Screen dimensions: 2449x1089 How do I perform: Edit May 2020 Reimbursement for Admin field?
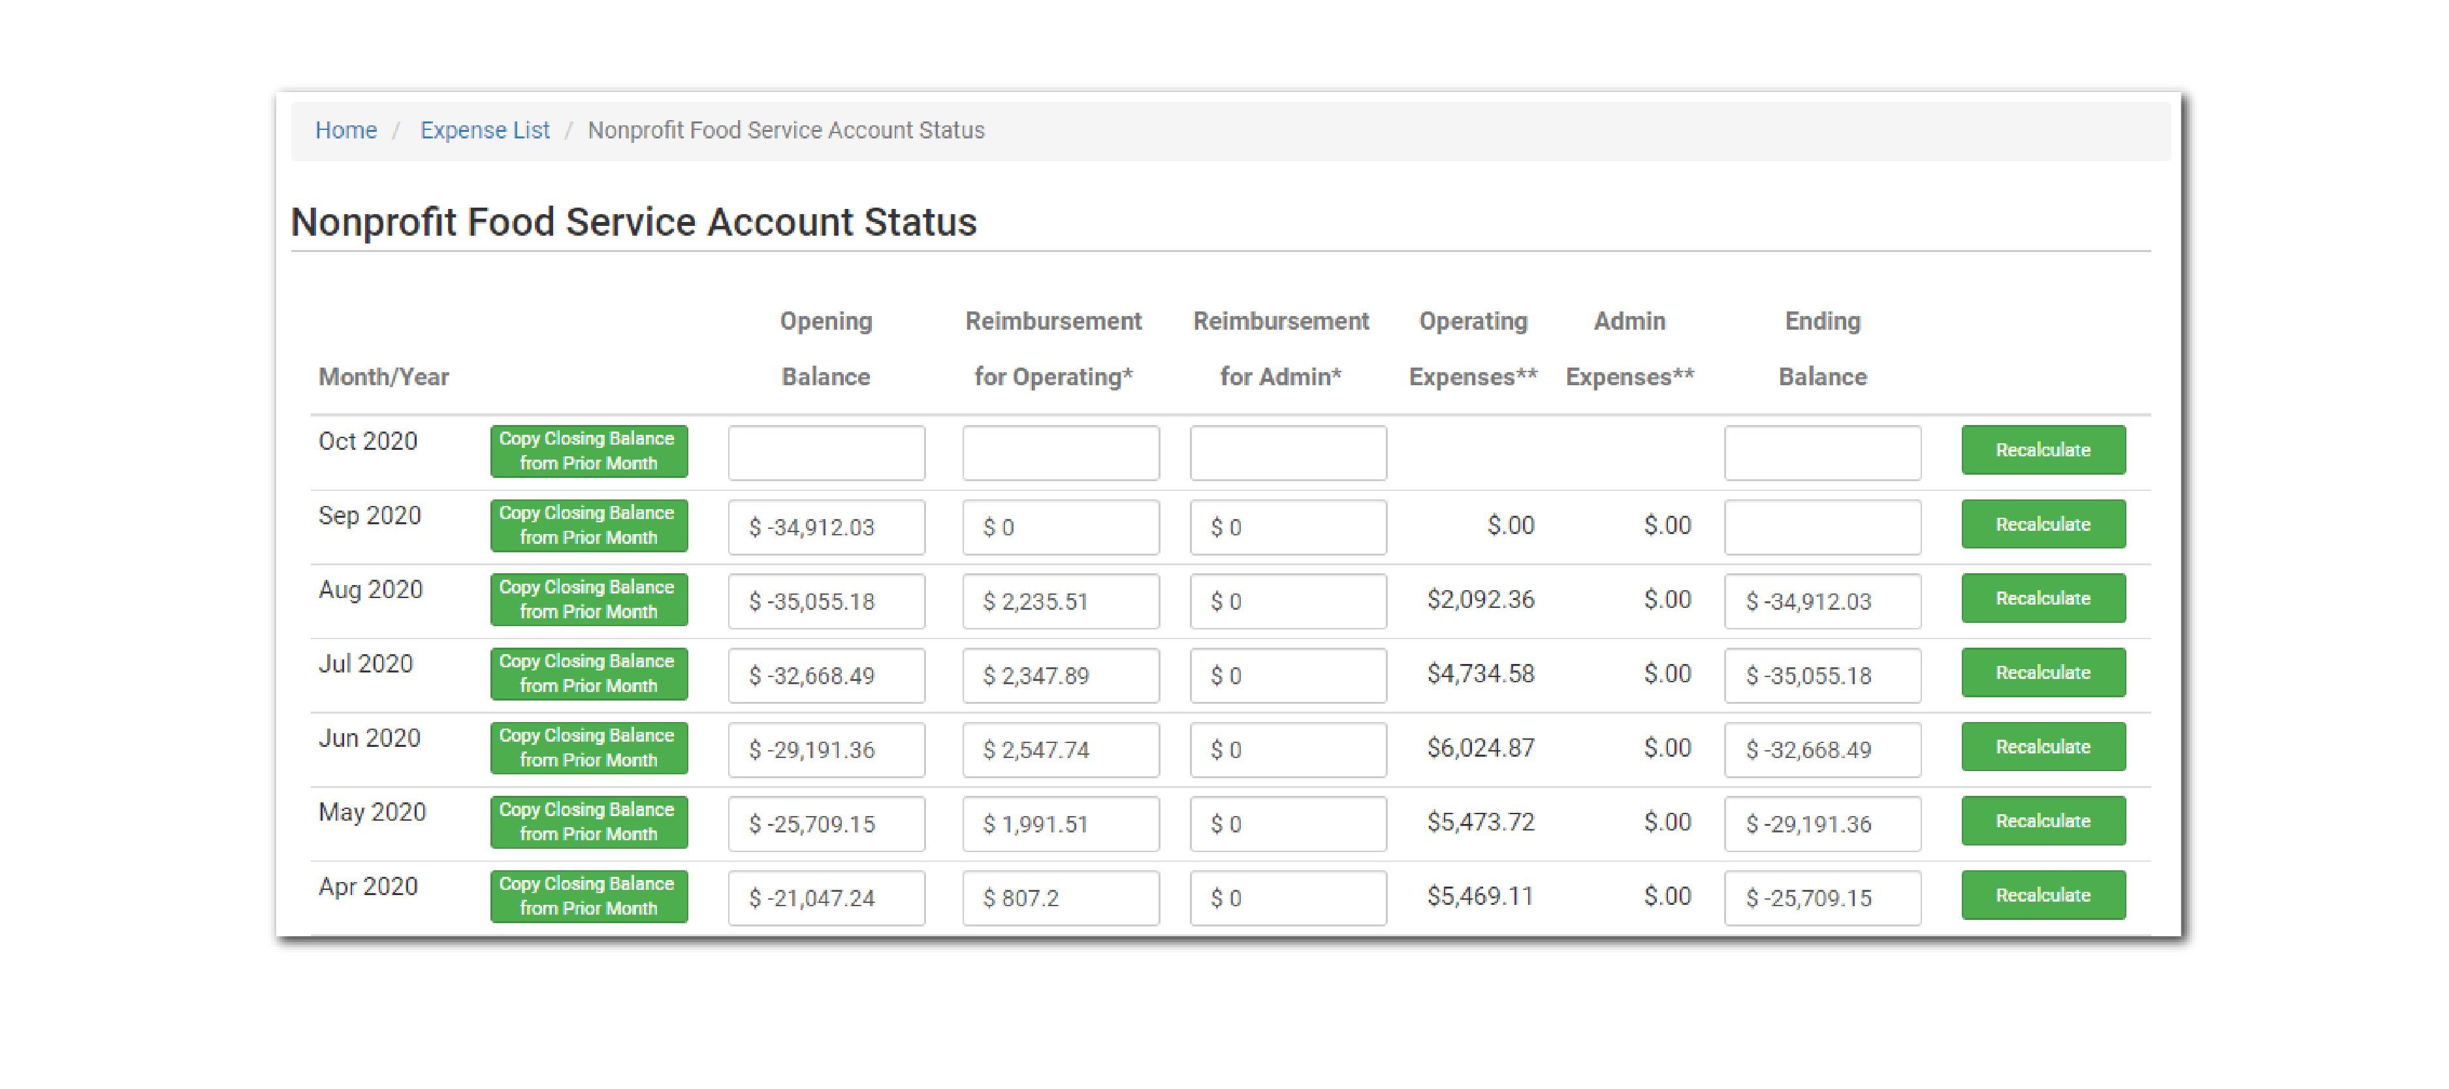pyautogui.click(x=1287, y=824)
